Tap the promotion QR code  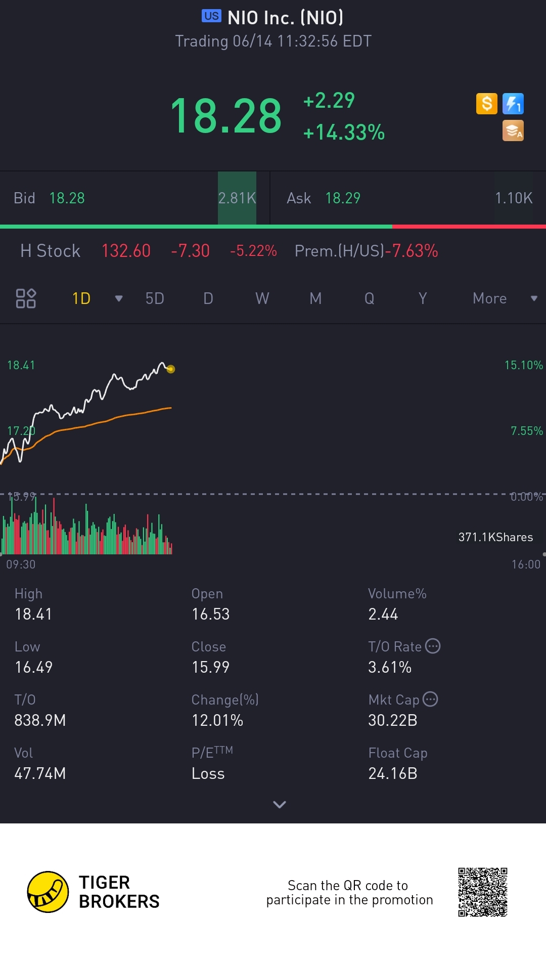pyautogui.click(x=482, y=892)
